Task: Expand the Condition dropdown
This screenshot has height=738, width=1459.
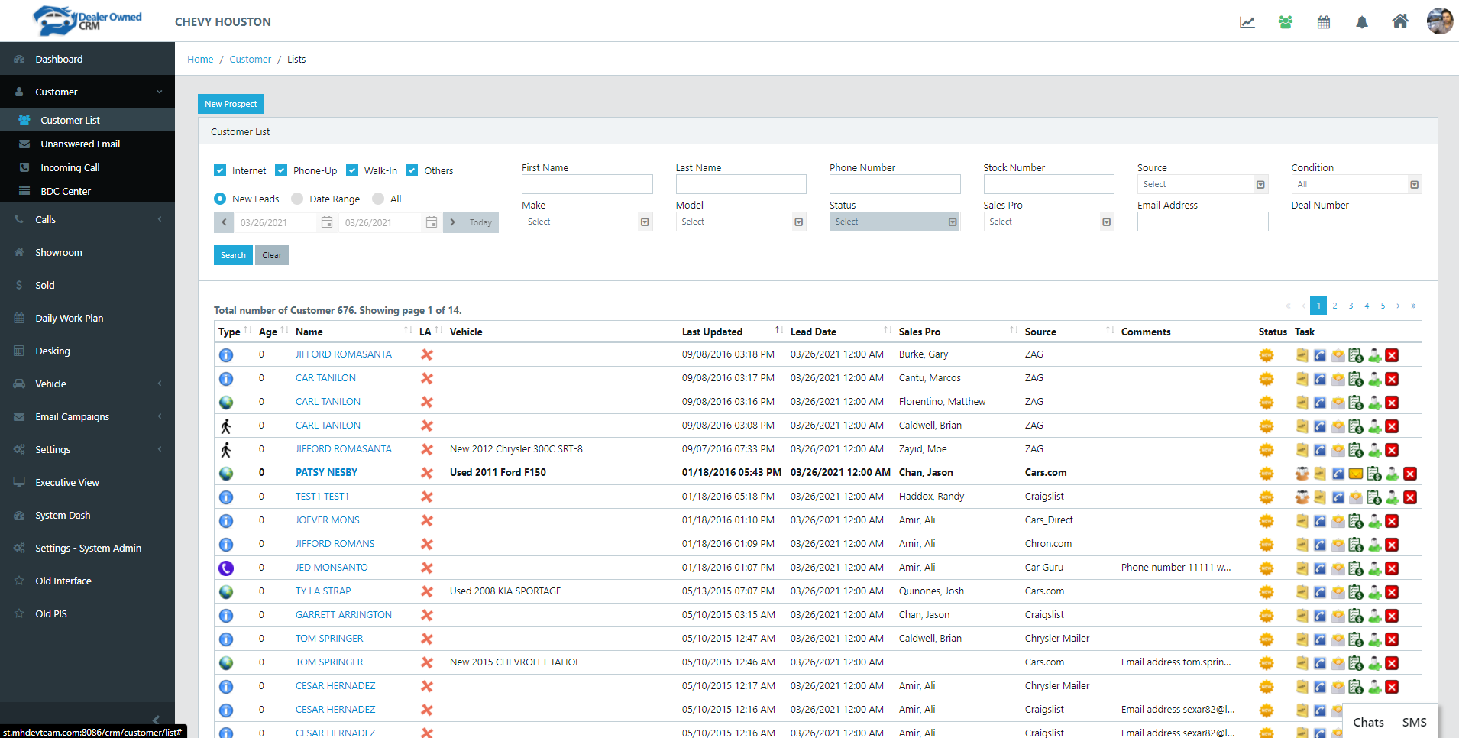Action: click(1356, 184)
